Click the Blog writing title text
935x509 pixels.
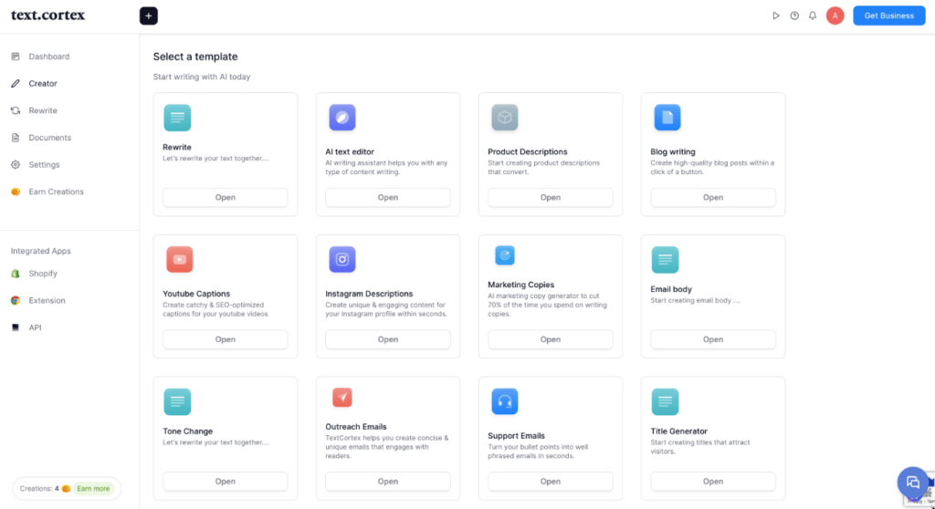click(x=673, y=152)
